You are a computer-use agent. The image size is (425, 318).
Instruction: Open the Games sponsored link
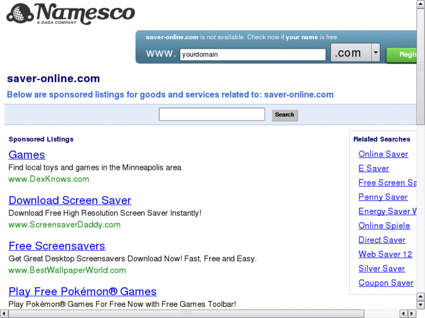tap(27, 155)
